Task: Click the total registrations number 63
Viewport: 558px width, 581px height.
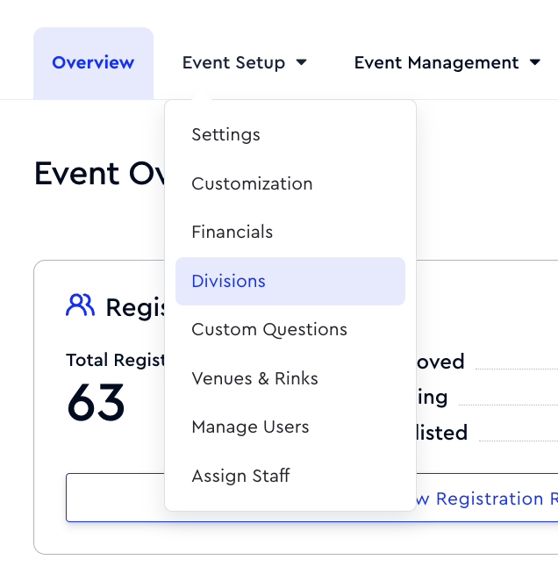Action: coord(96,403)
